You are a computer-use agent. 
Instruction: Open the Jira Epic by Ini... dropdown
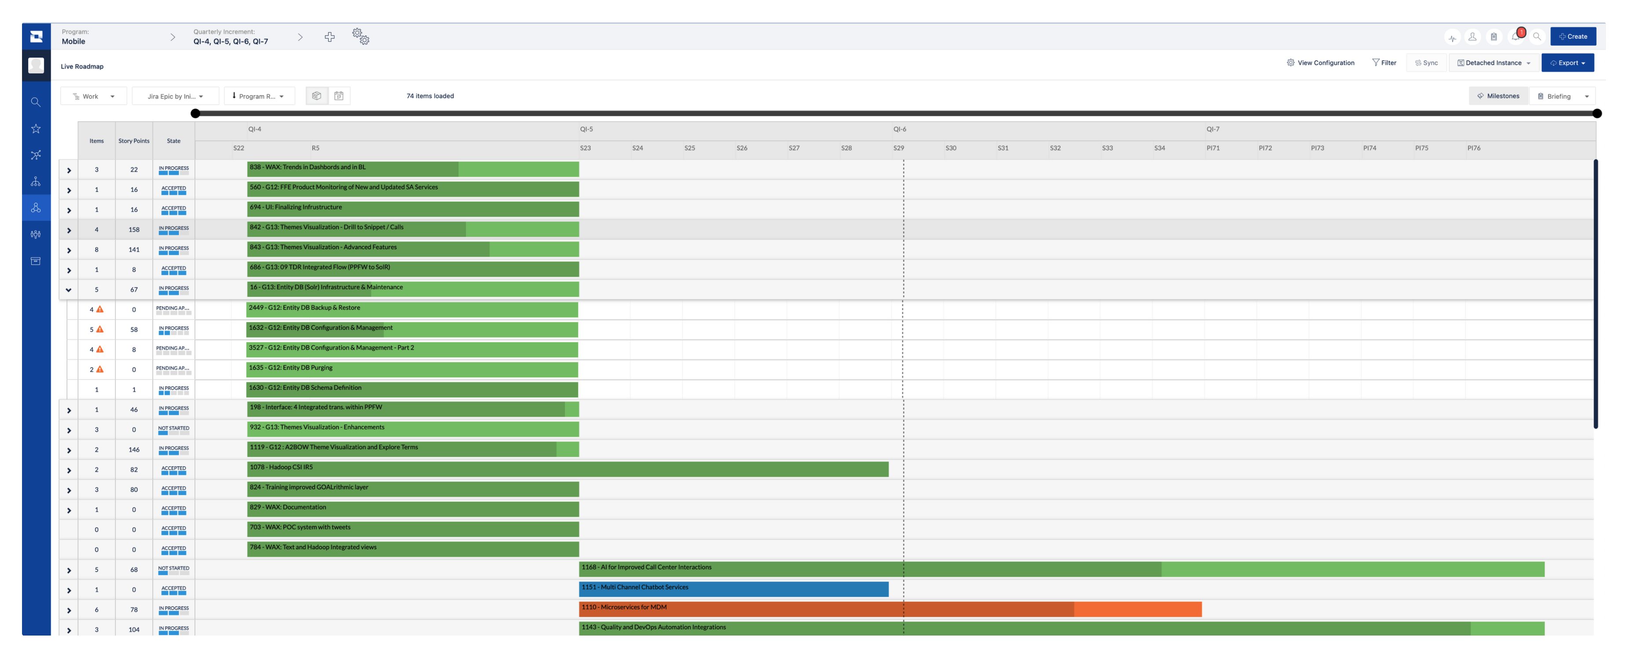[175, 96]
